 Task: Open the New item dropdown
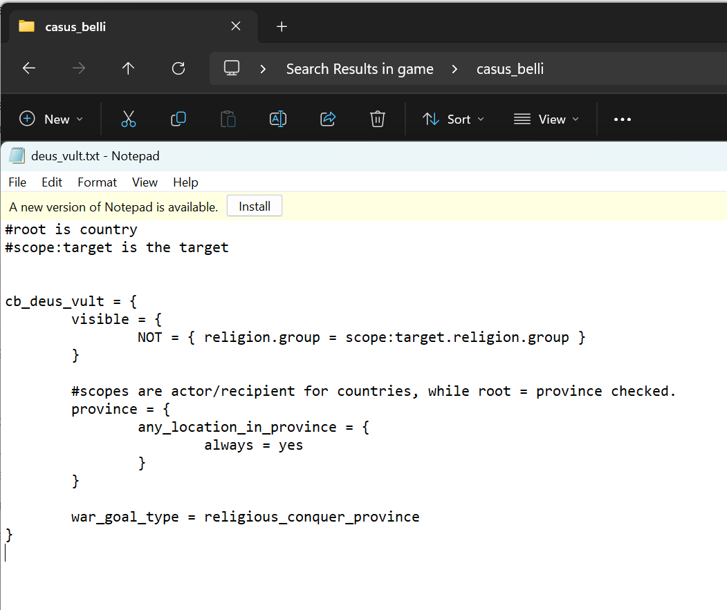51,119
